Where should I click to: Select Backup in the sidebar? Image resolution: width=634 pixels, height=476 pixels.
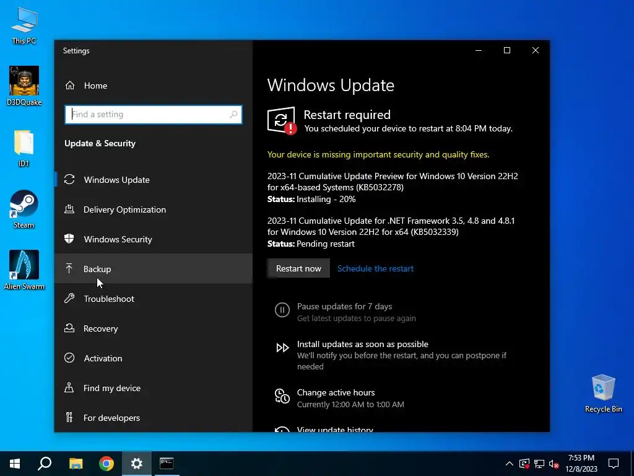coord(154,269)
